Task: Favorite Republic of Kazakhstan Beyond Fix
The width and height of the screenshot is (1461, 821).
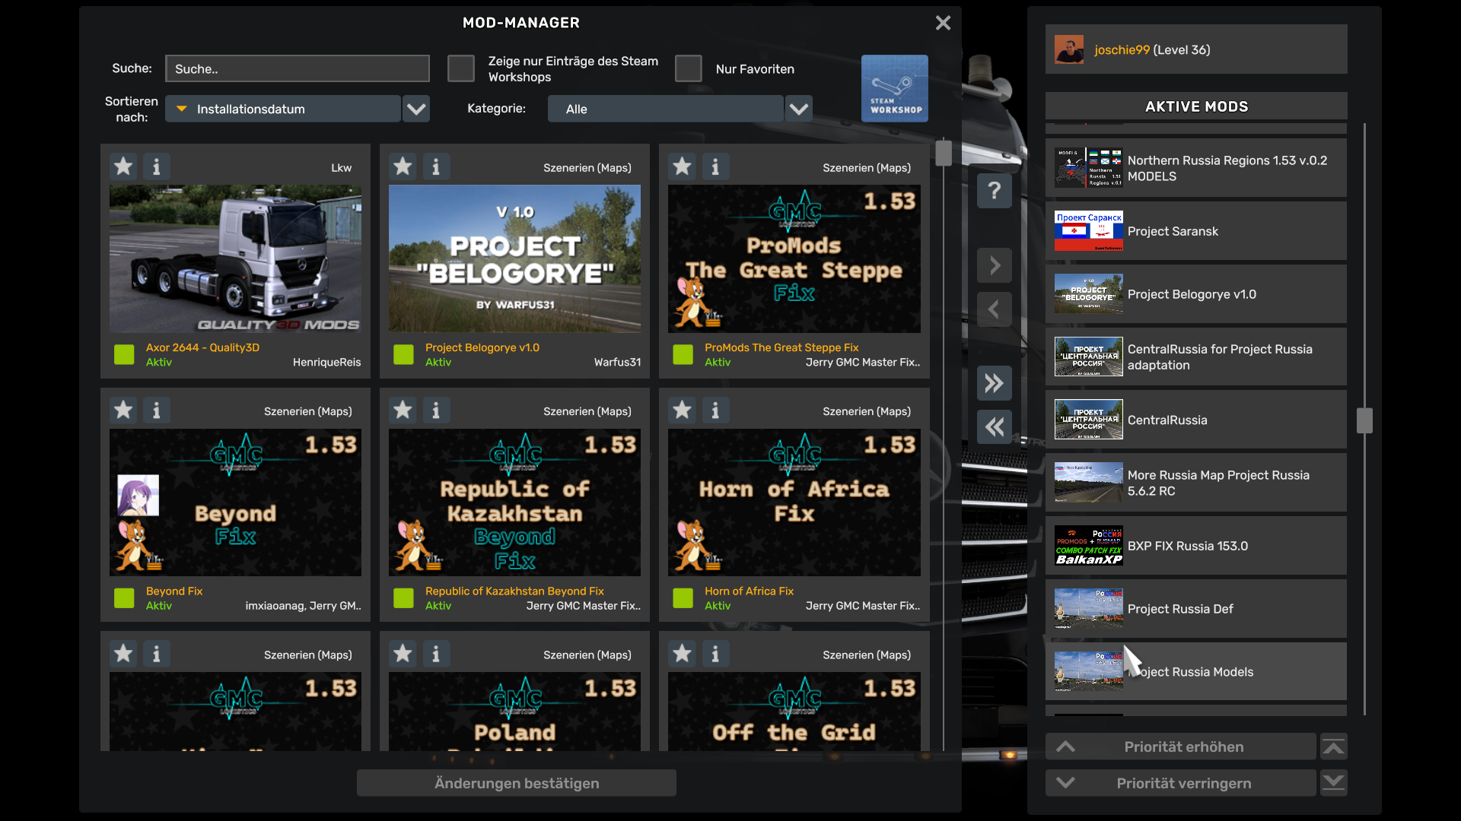Action: coord(403,410)
